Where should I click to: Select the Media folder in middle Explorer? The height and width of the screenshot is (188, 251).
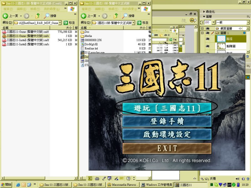(x=86, y=36)
